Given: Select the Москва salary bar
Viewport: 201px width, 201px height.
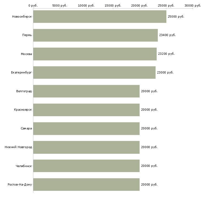Looking at the screenshot, I should (95, 54).
